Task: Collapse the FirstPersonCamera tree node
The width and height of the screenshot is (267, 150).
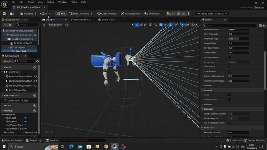Action: pyautogui.click(x=7, y=39)
